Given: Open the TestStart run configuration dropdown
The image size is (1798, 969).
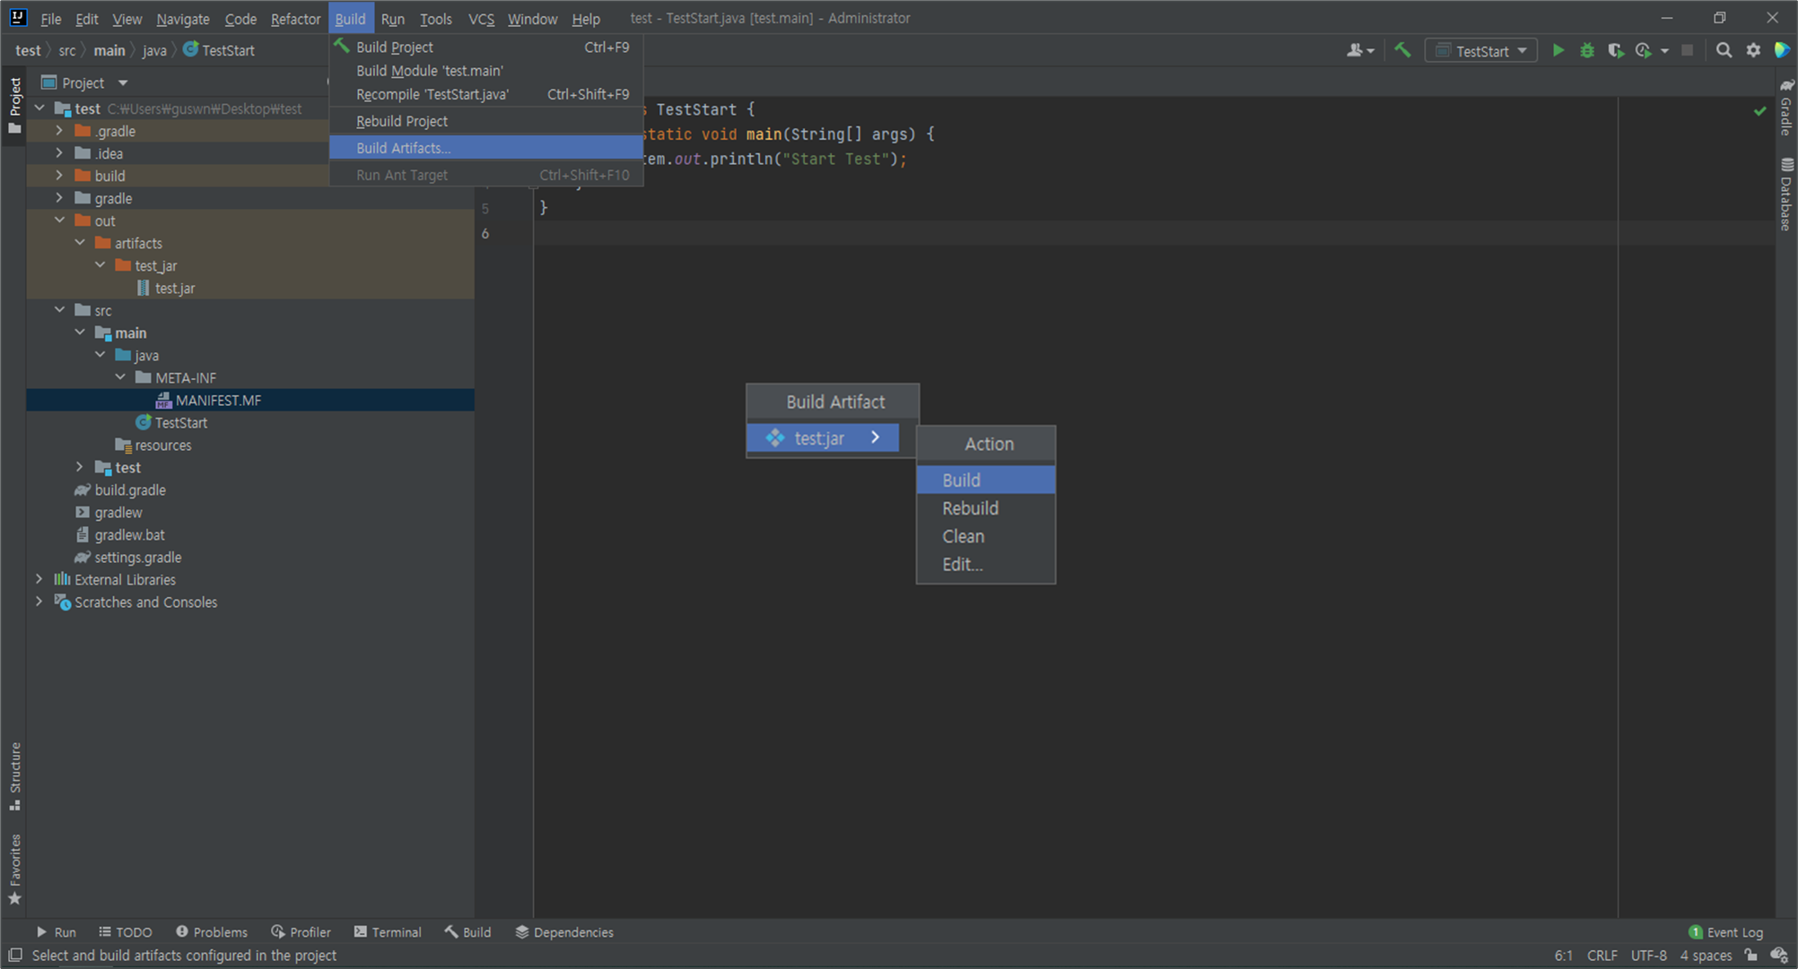Looking at the screenshot, I should coord(1481,51).
